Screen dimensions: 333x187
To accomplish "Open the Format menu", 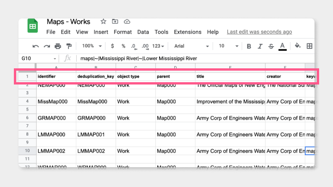I will (x=123, y=32).
